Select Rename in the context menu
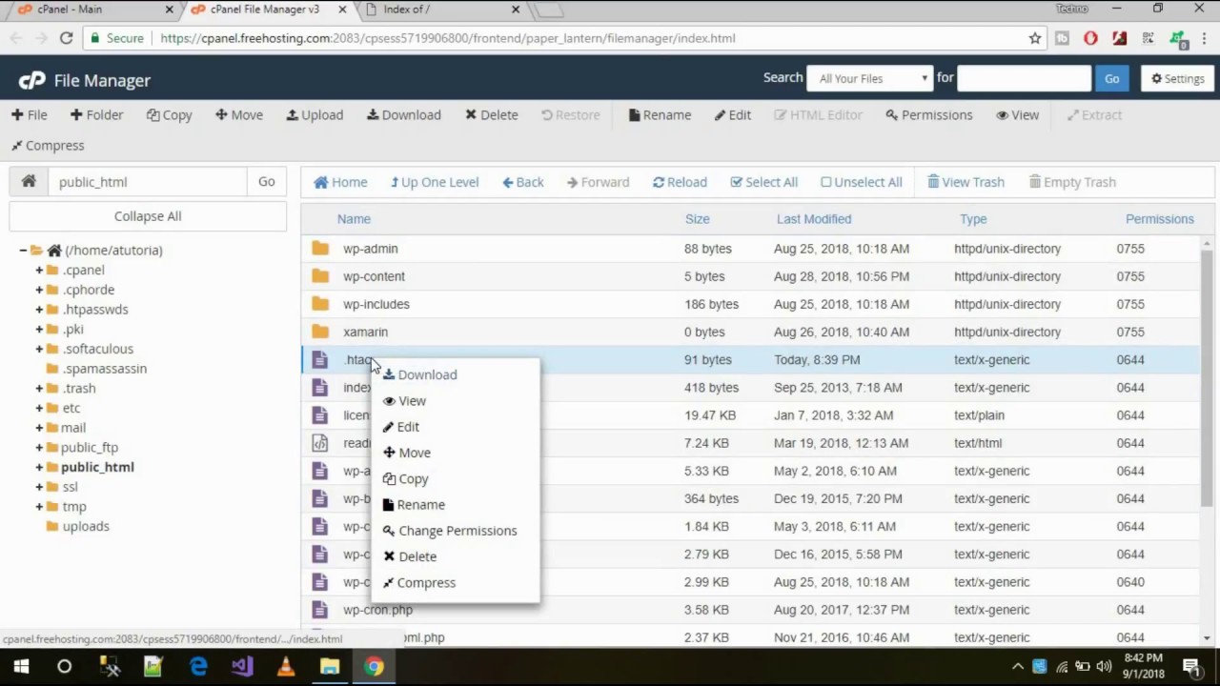The image size is (1220, 686). (420, 505)
